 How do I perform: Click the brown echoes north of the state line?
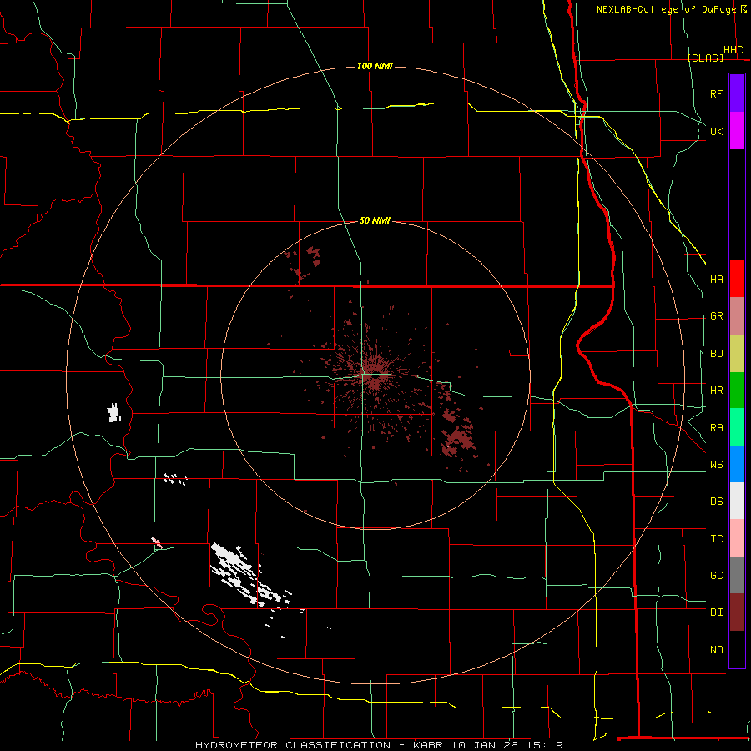(303, 264)
